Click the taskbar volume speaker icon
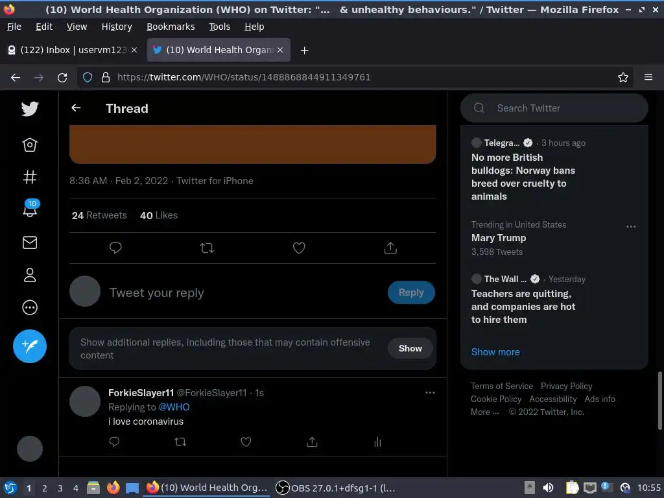 [x=548, y=488]
